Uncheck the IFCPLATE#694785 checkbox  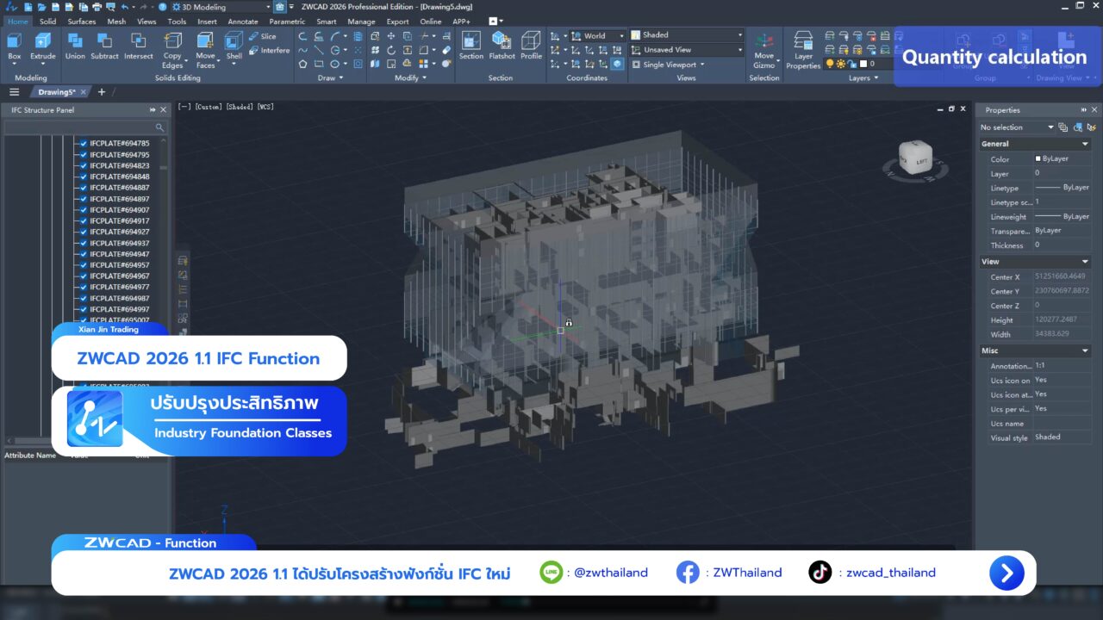[x=84, y=144]
